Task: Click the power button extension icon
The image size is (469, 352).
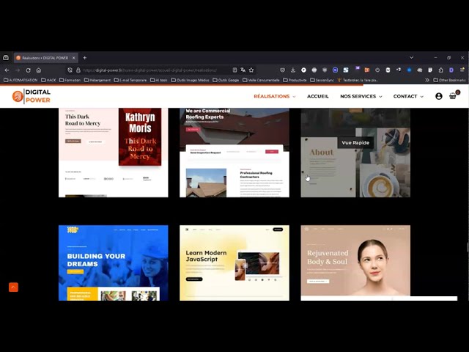Action: click(377, 70)
